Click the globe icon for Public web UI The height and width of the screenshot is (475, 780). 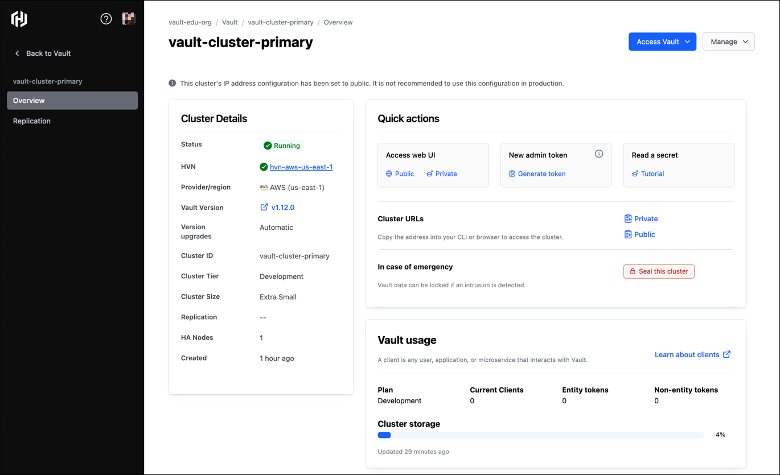389,174
